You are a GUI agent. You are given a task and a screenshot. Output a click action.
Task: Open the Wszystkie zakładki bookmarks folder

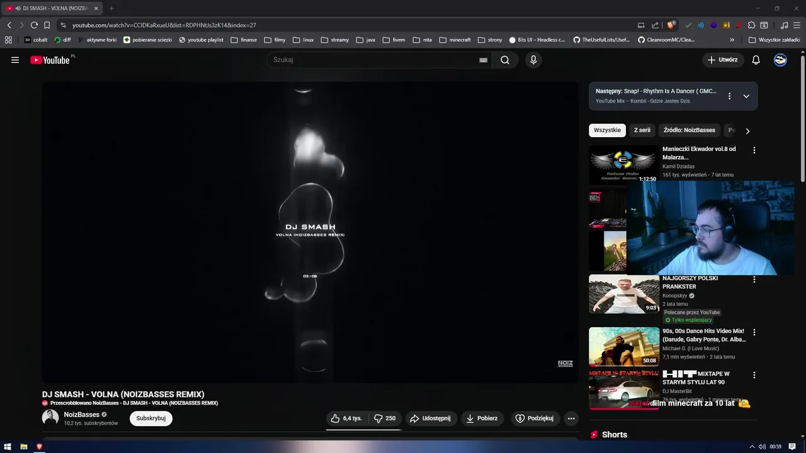point(774,40)
